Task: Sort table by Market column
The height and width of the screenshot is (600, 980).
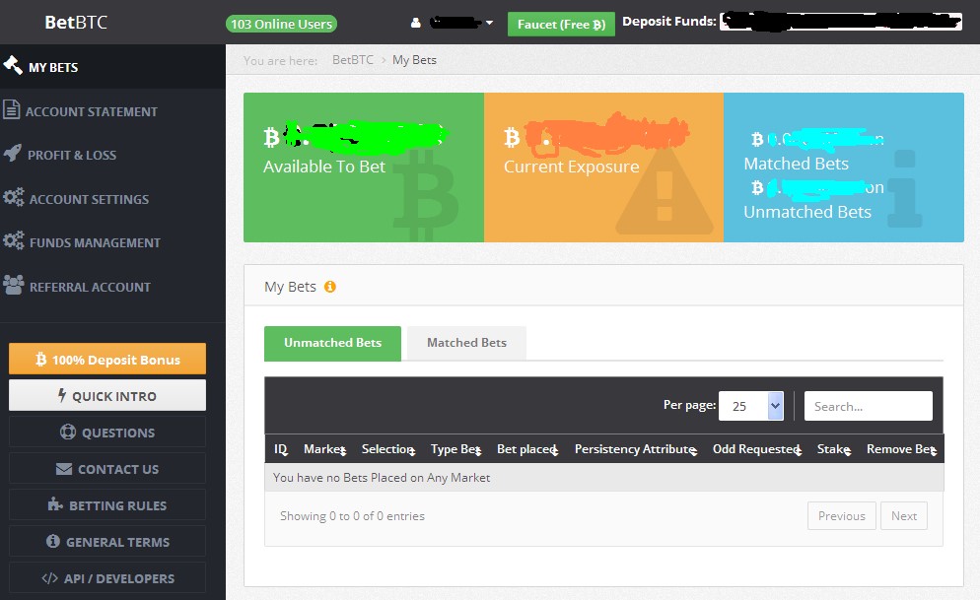Action: pyautogui.click(x=324, y=449)
